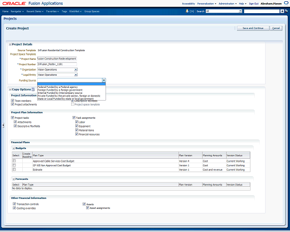The width and height of the screenshot is (290, 232).
Task: Open the Copy Options help icon
Action: [33, 90]
